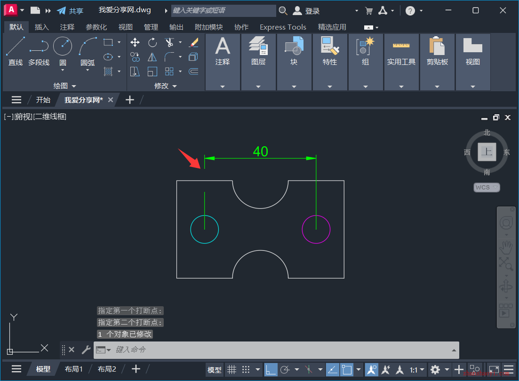The image size is (519, 381).
Task: Activate the Mirror tool
Action: [x=152, y=57]
